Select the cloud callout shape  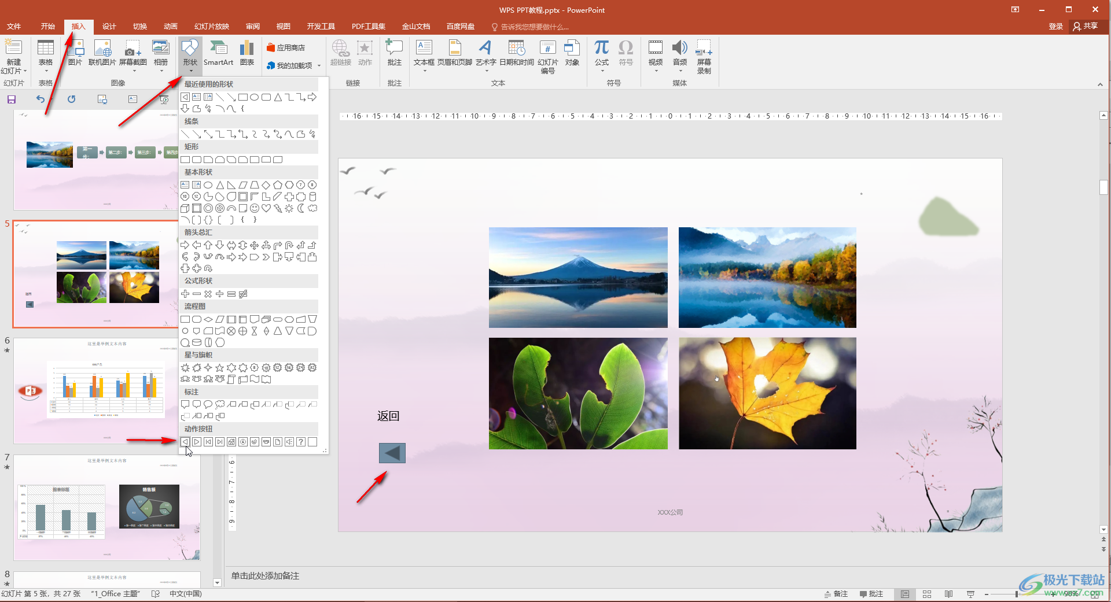point(220,404)
